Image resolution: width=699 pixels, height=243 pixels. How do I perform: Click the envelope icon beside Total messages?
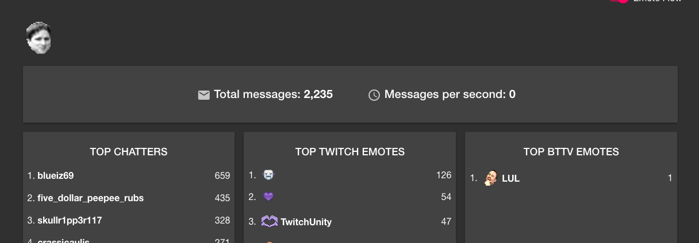click(203, 95)
